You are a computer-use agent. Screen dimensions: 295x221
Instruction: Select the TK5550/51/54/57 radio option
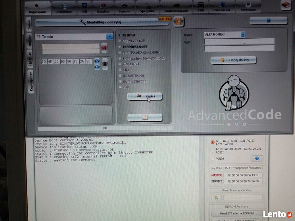pos(120,47)
